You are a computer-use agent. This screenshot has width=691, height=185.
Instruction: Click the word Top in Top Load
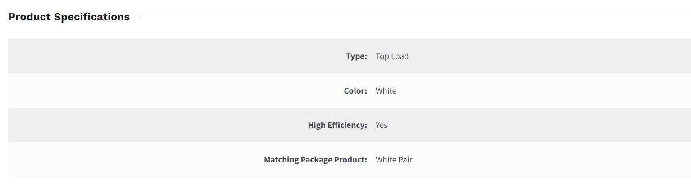pos(382,56)
